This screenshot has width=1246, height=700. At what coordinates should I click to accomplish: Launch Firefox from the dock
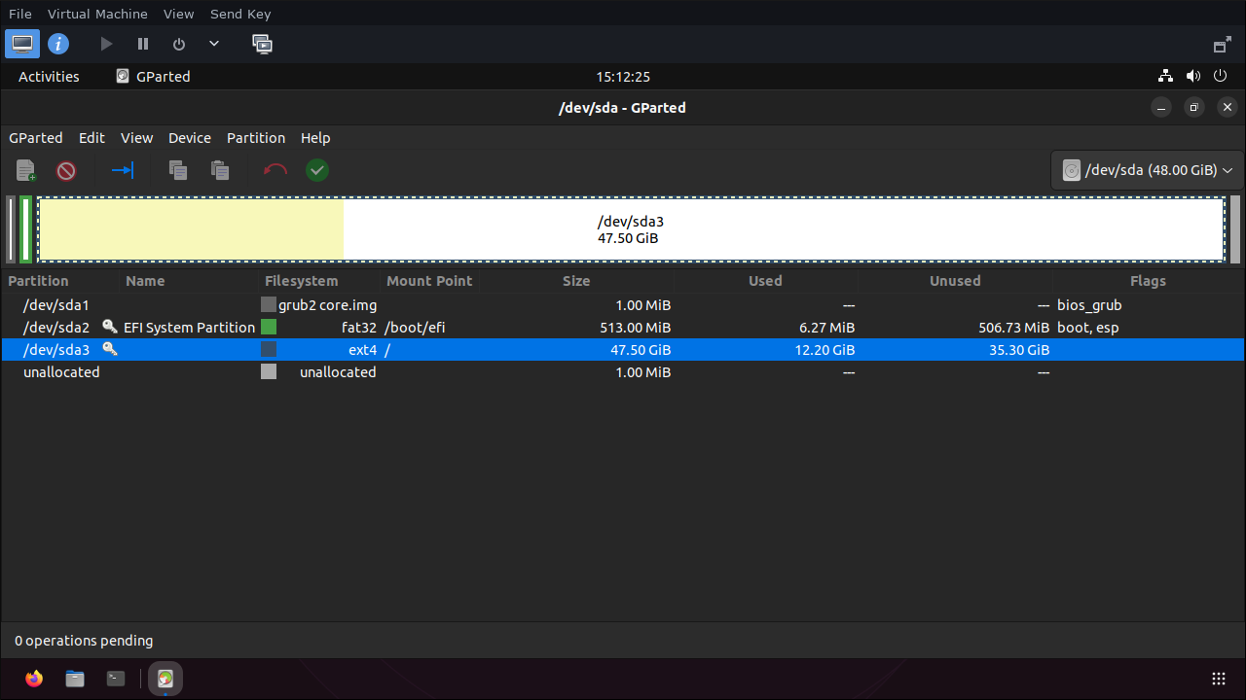click(x=35, y=679)
